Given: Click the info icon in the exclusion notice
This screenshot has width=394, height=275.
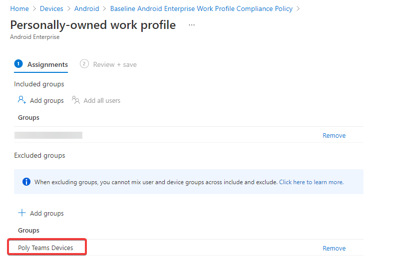Looking at the screenshot, I should 26,182.
